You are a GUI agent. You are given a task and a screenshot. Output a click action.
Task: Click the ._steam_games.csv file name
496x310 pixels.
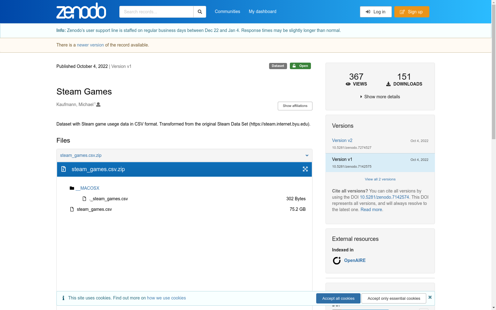click(108, 199)
